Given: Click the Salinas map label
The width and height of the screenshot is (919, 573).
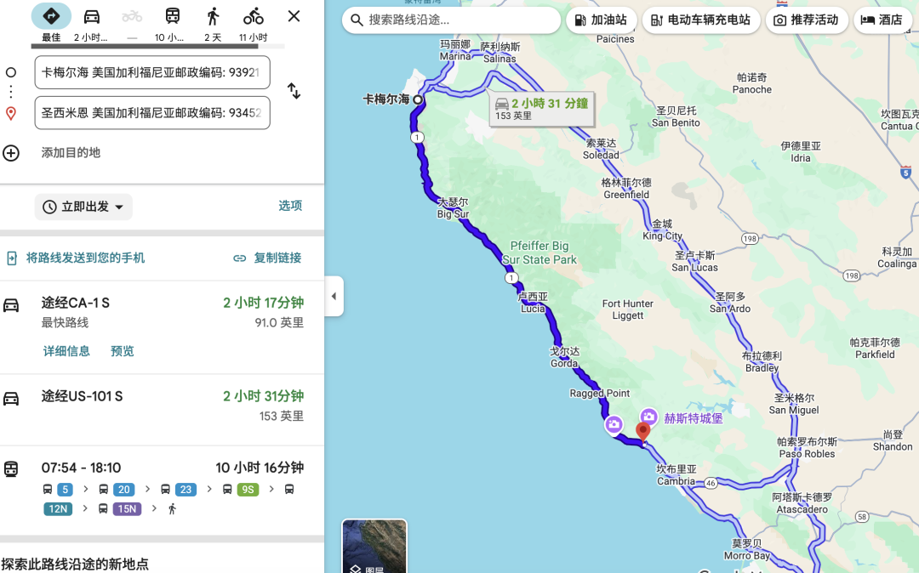Looking at the screenshot, I should (x=500, y=53).
